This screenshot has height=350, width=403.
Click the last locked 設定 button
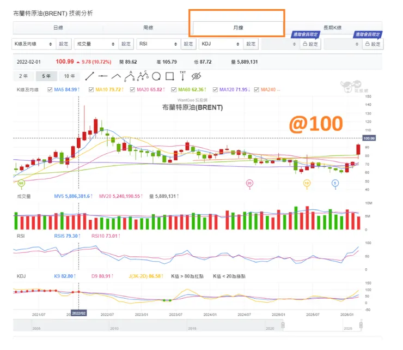click(373, 44)
